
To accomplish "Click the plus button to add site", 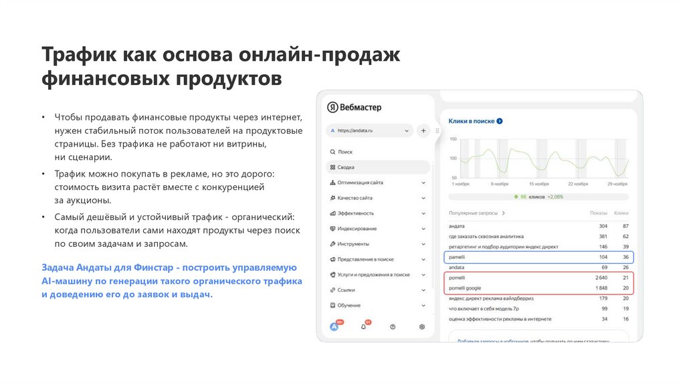I will click(423, 130).
